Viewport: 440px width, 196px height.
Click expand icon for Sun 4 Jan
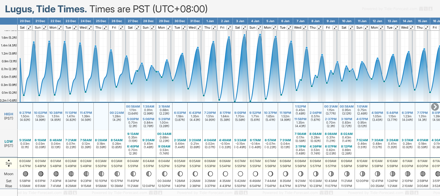pyautogui.click(x=259, y=28)
